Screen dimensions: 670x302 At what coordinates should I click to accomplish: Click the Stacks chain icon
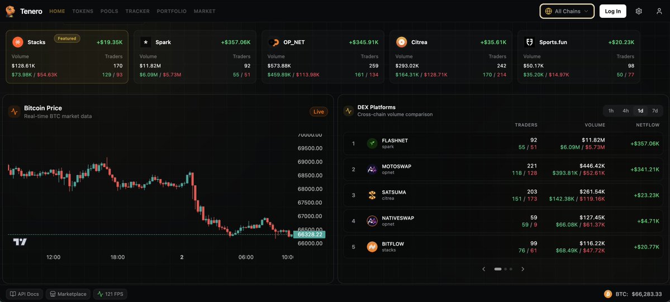click(17, 42)
